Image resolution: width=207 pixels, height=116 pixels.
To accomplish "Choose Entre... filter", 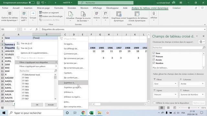I will (x=73, y=102).
